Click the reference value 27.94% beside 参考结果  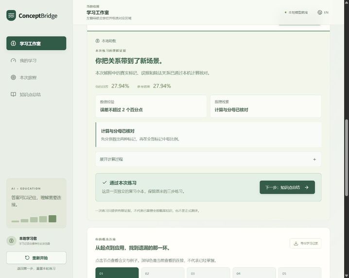[x=162, y=86]
